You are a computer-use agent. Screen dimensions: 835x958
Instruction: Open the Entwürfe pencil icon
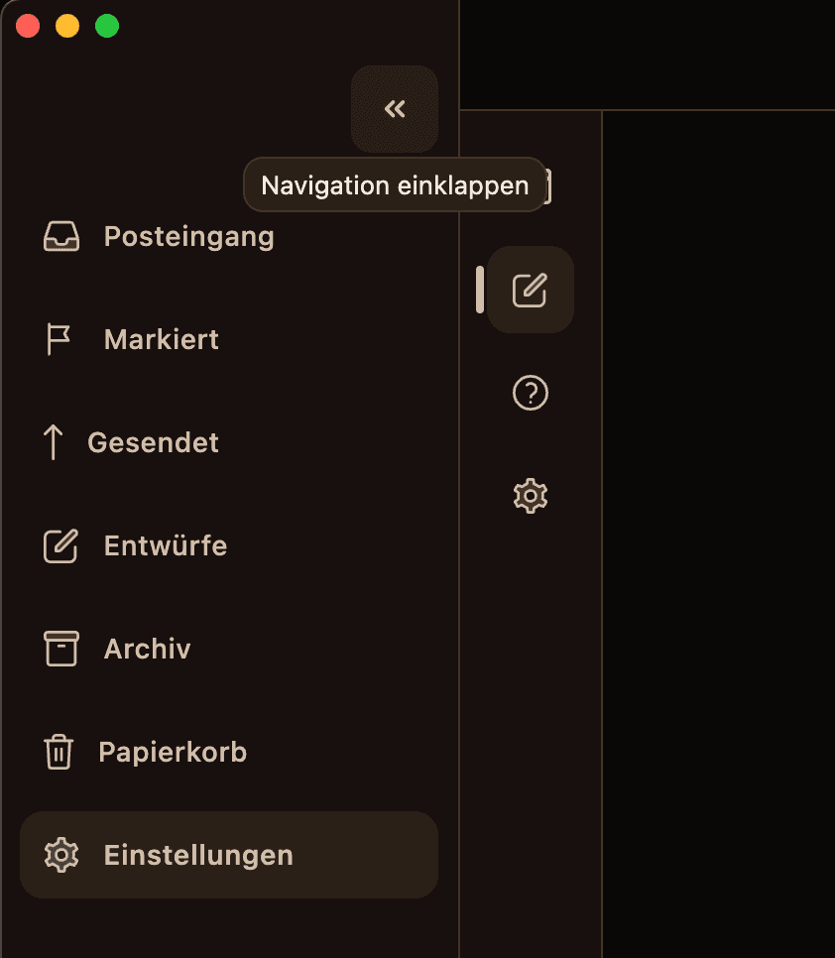(x=60, y=545)
